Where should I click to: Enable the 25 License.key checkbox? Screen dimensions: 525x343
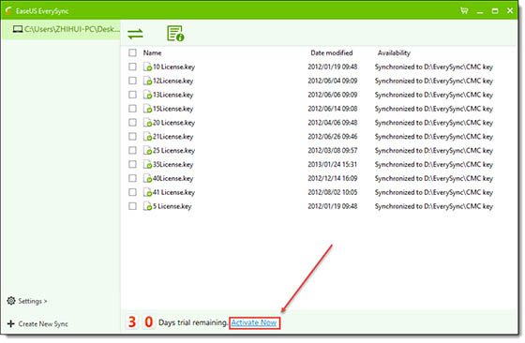point(132,150)
